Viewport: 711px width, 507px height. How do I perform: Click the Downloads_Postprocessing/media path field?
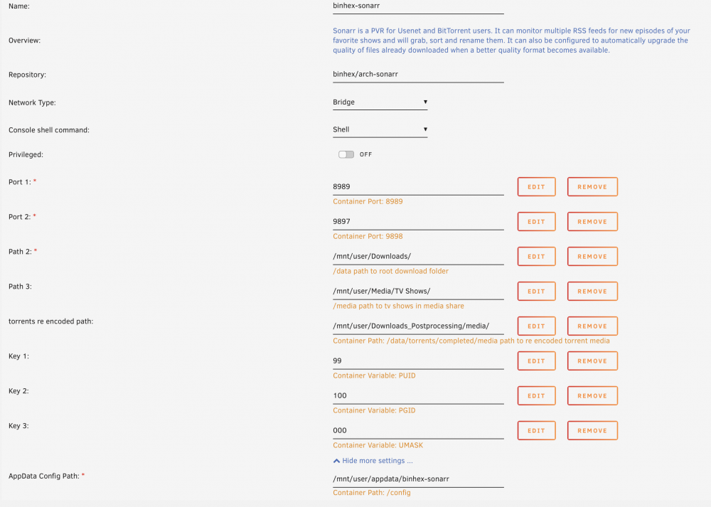click(418, 326)
